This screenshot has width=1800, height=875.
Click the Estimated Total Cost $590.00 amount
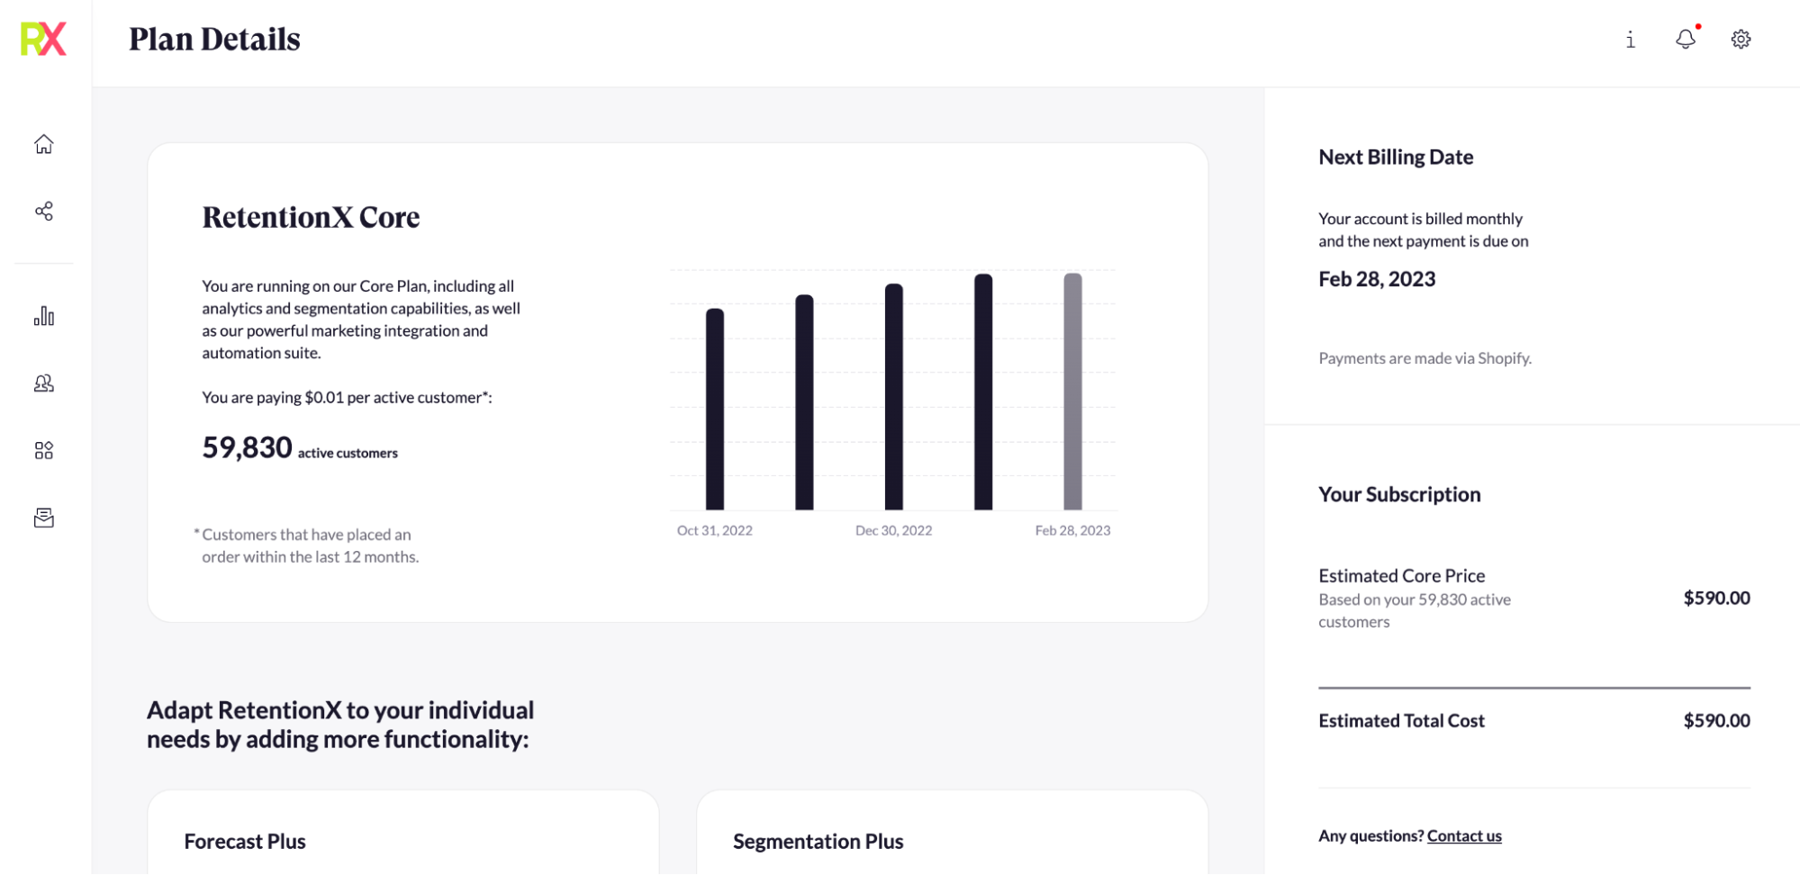pos(1716,720)
